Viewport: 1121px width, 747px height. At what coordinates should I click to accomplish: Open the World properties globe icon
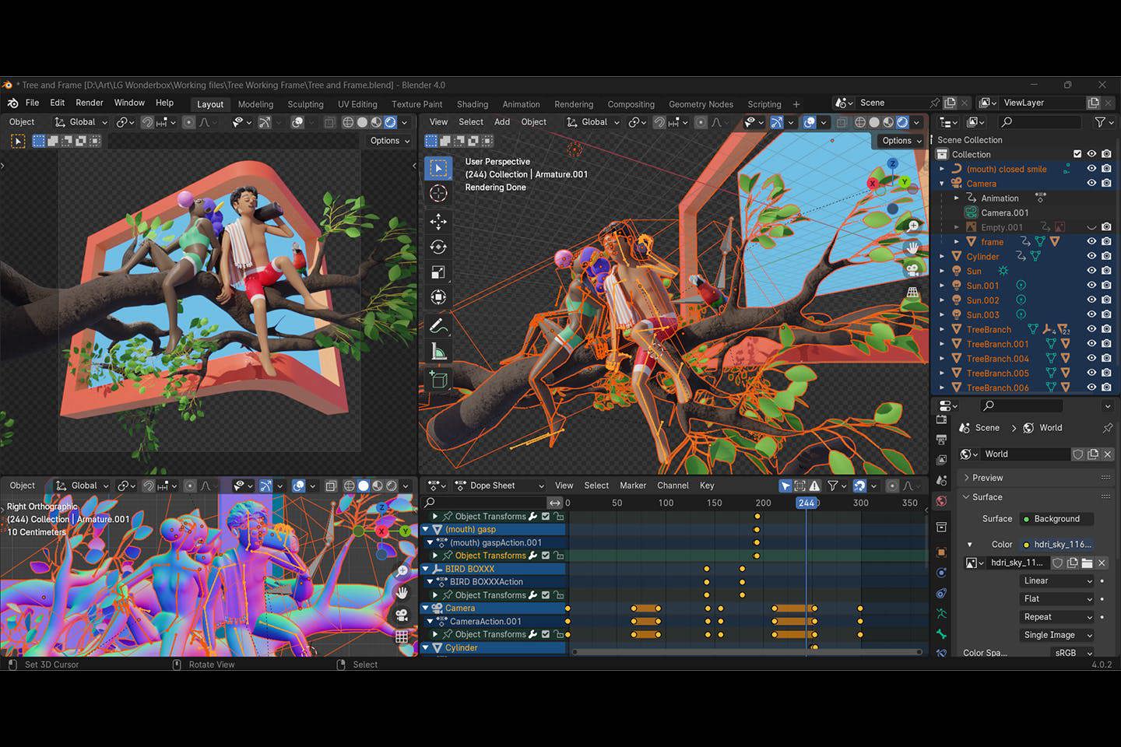[x=941, y=501]
